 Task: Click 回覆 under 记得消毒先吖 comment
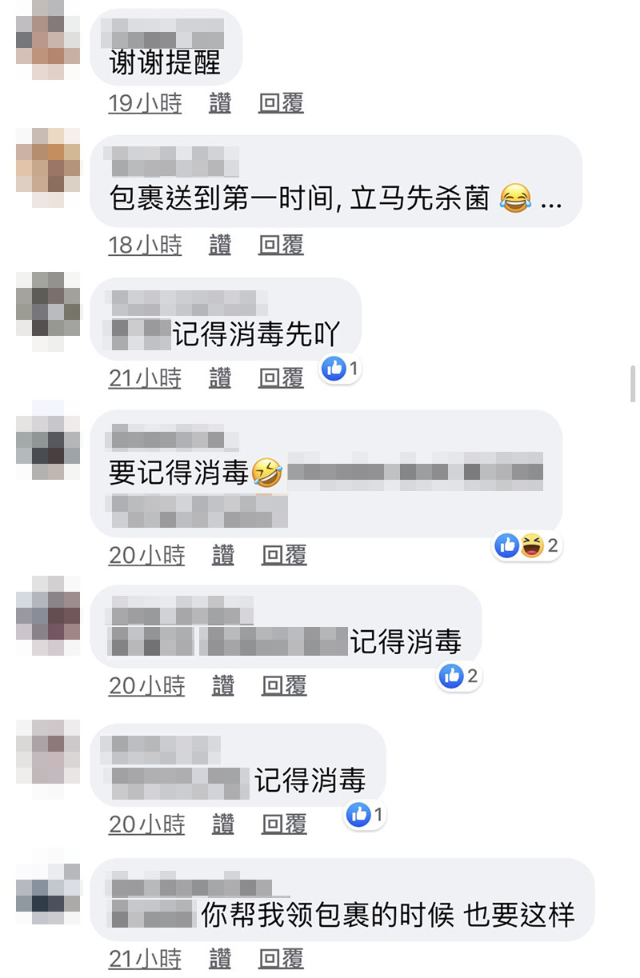click(x=281, y=378)
